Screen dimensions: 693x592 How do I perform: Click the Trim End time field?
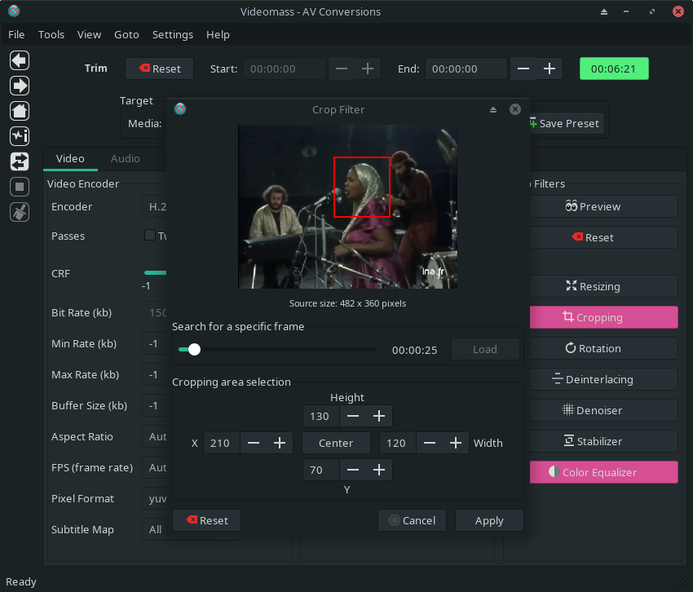(466, 68)
